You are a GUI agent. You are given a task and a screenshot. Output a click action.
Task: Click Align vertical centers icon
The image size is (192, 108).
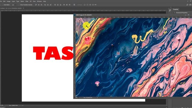[x=39, y=5]
